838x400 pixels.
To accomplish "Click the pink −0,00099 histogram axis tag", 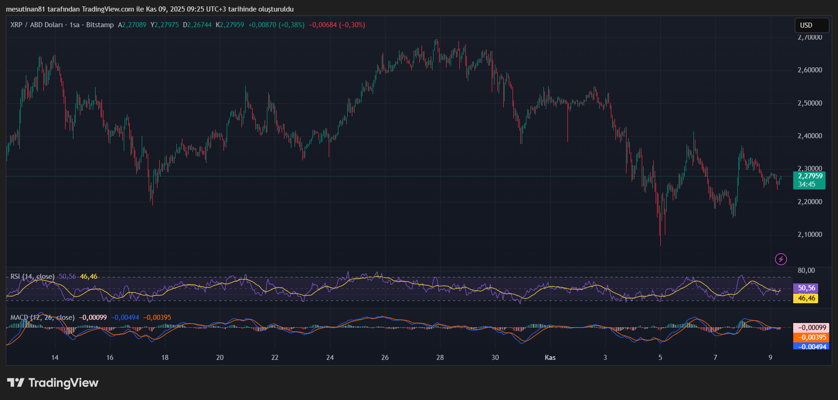I will click(x=812, y=328).
